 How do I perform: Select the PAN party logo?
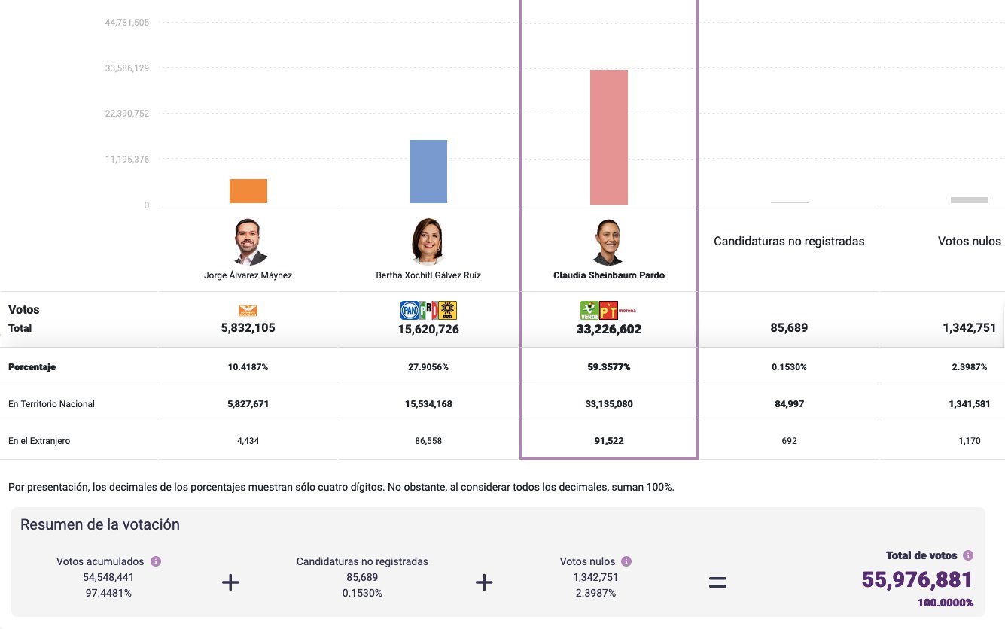pos(409,310)
